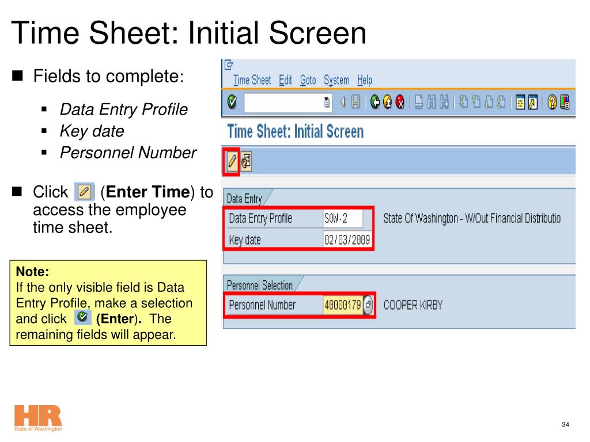Click the Personnel Selection group header
The width and height of the screenshot is (590, 442).
coord(260,285)
